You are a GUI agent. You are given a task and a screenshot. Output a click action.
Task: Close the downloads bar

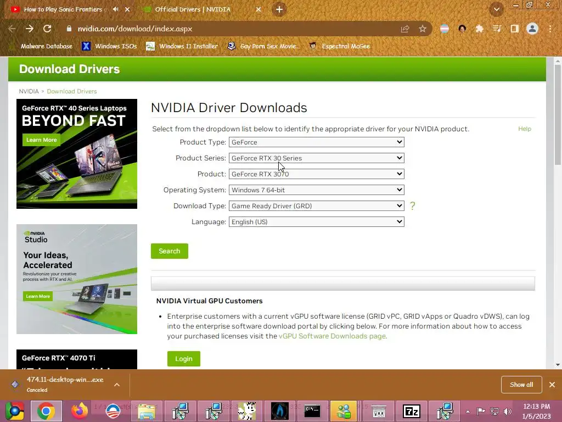click(x=552, y=385)
